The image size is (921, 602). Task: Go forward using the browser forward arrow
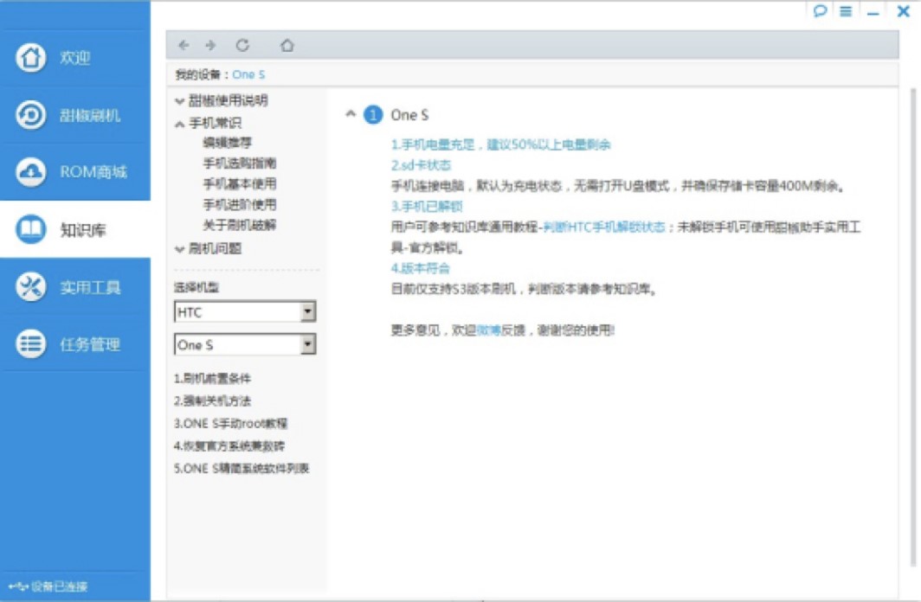point(210,45)
